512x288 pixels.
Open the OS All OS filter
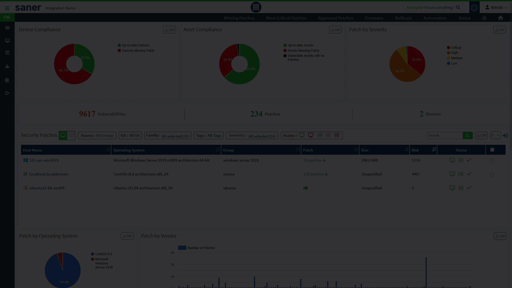tap(130, 135)
